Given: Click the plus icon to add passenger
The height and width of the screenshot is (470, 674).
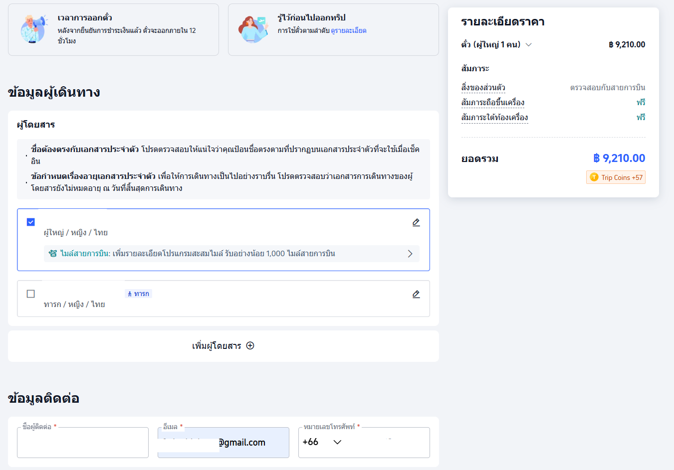Looking at the screenshot, I should click(x=250, y=346).
